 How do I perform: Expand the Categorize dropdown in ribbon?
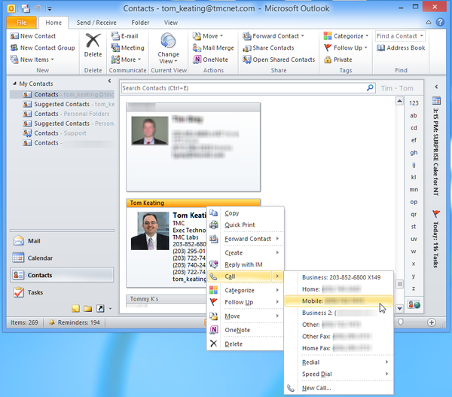click(x=347, y=35)
